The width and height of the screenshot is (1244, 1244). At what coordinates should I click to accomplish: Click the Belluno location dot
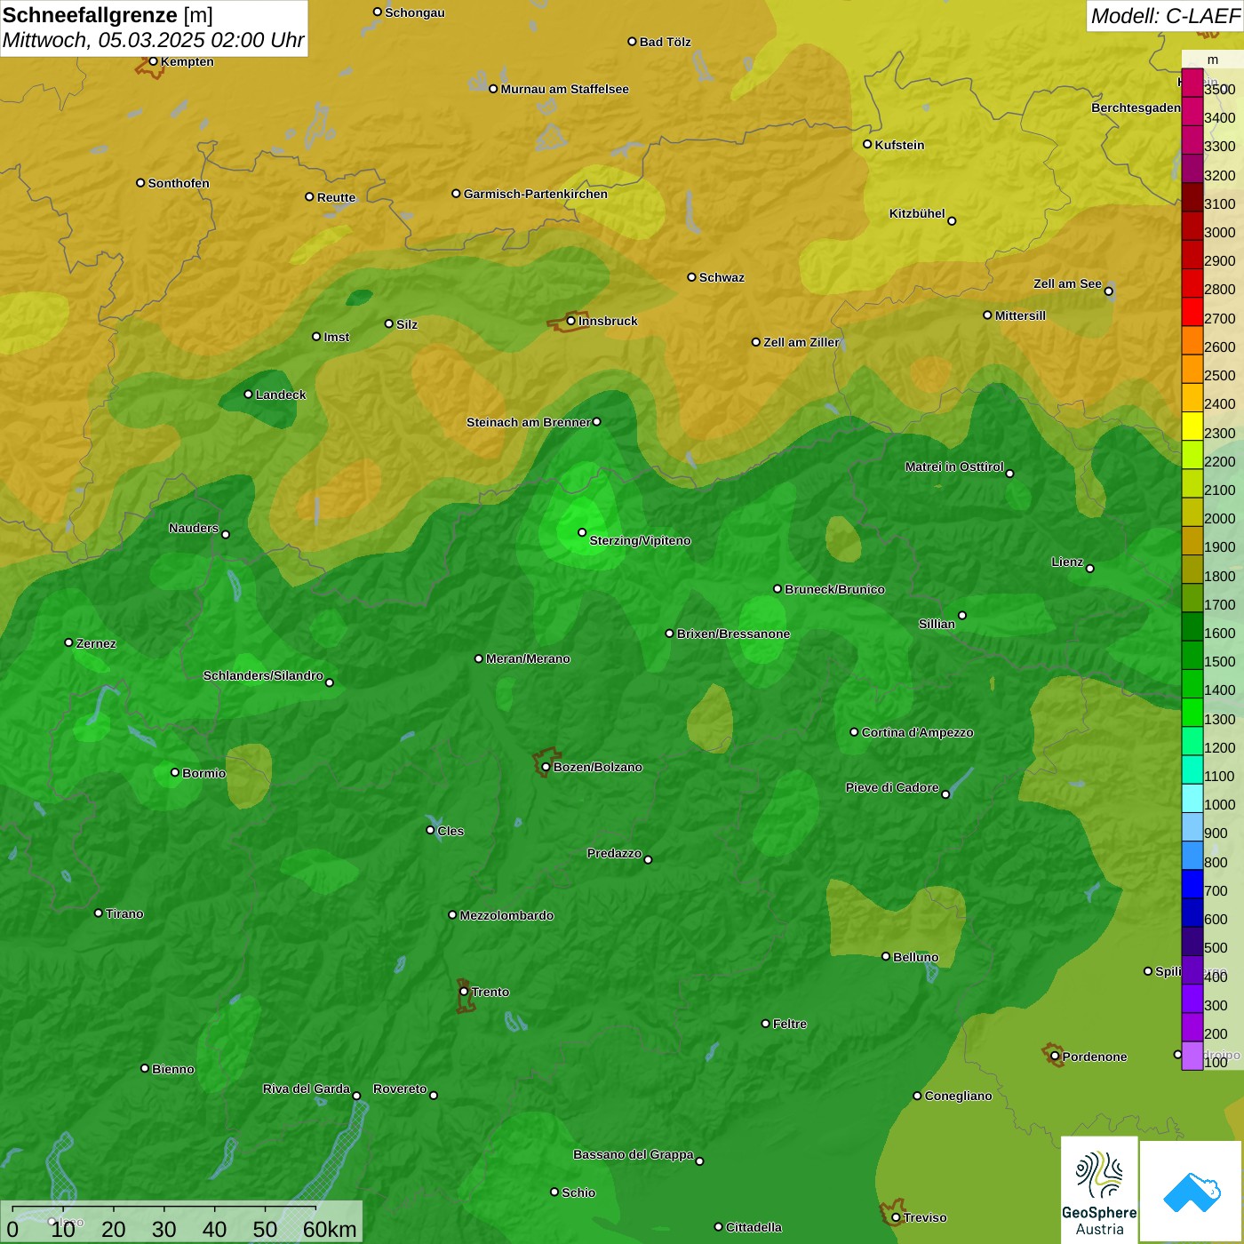pos(885,956)
